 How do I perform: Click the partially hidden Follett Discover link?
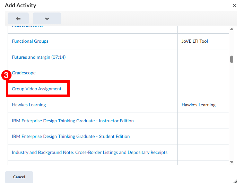pos(28,27)
